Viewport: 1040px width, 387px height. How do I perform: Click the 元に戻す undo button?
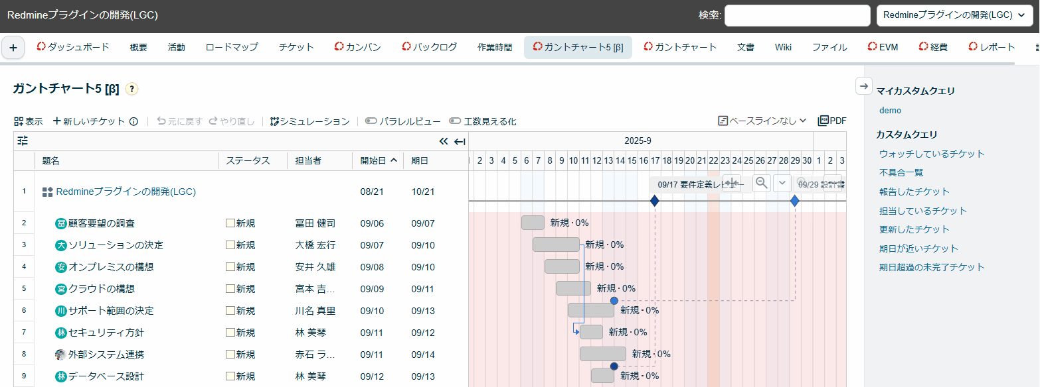point(179,121)
